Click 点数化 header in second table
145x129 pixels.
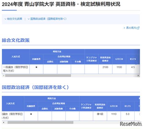coord(45,109)
